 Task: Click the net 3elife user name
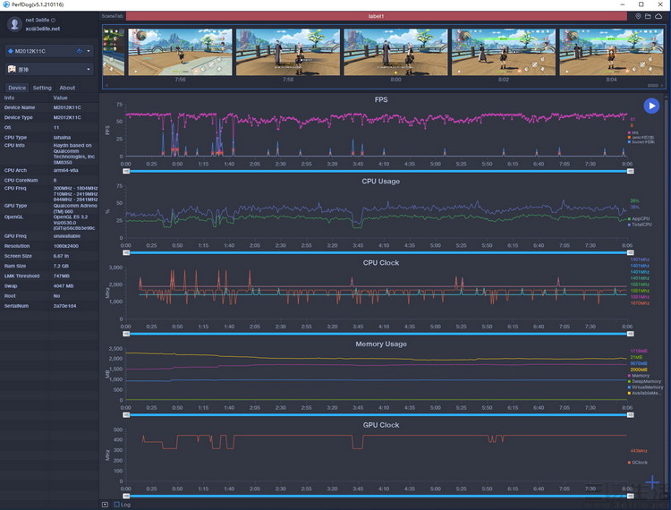tap(38, 20)
